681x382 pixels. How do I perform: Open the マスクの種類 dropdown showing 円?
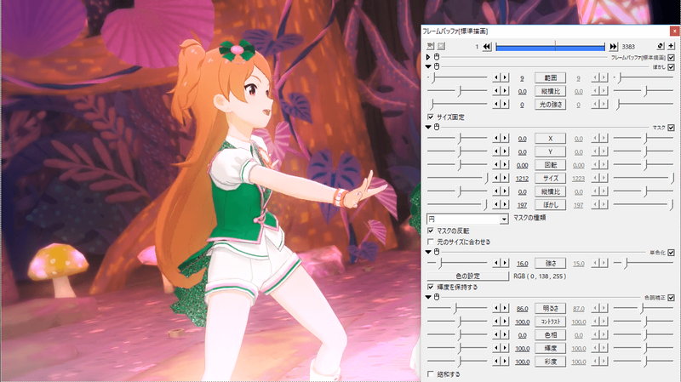[467, 219]
